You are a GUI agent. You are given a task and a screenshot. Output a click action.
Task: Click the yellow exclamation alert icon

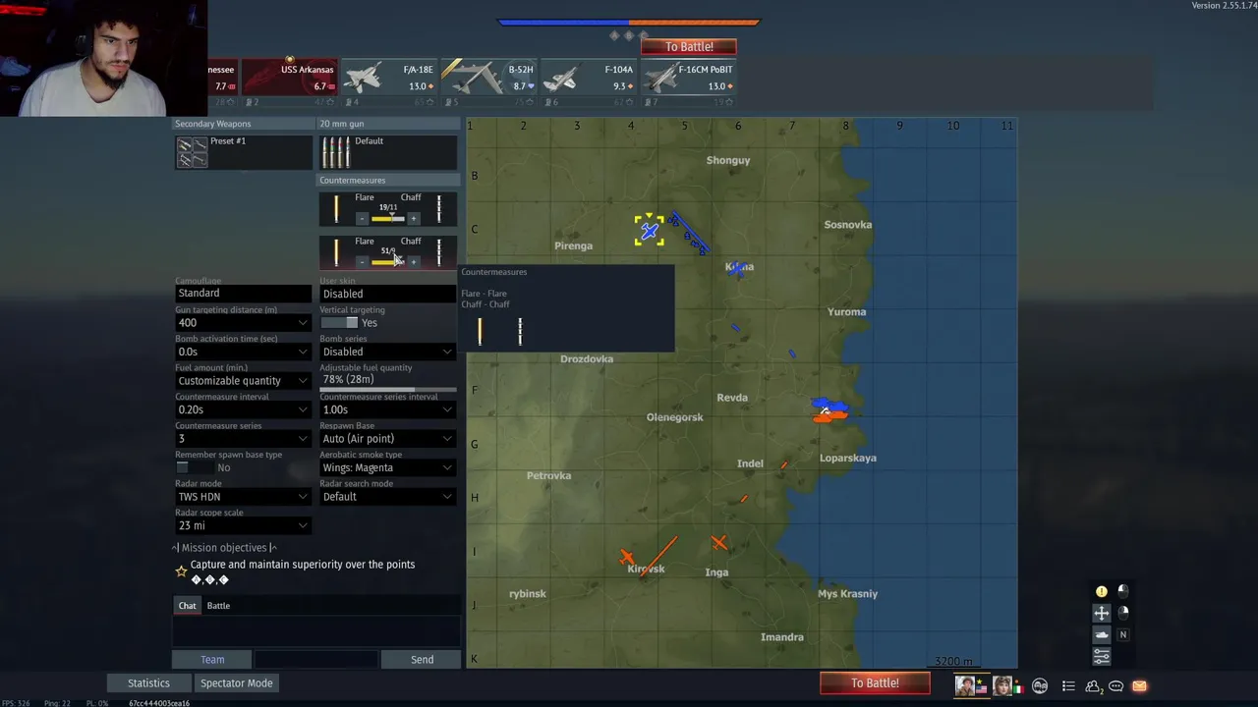pos(1102,591)
